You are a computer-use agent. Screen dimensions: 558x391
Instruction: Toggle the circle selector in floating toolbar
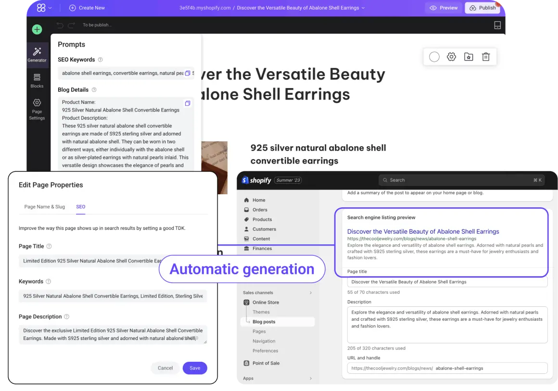tap(434, 57)
